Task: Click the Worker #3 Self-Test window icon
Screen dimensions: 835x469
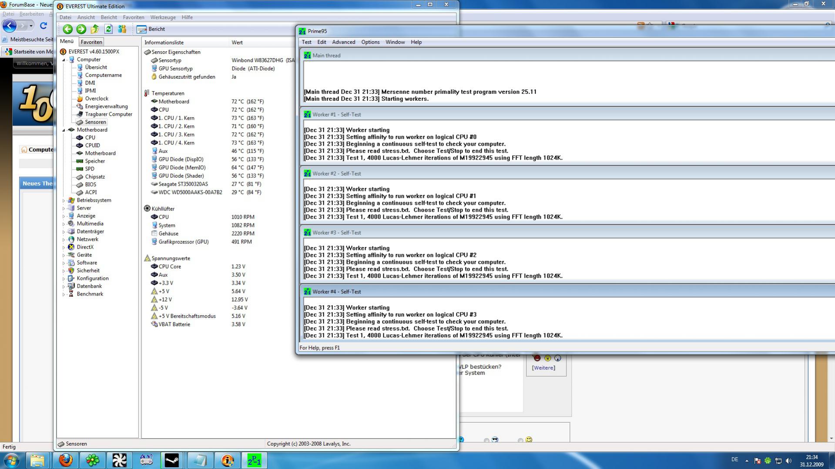Action: pyautogui.click(x=307, y=233)
